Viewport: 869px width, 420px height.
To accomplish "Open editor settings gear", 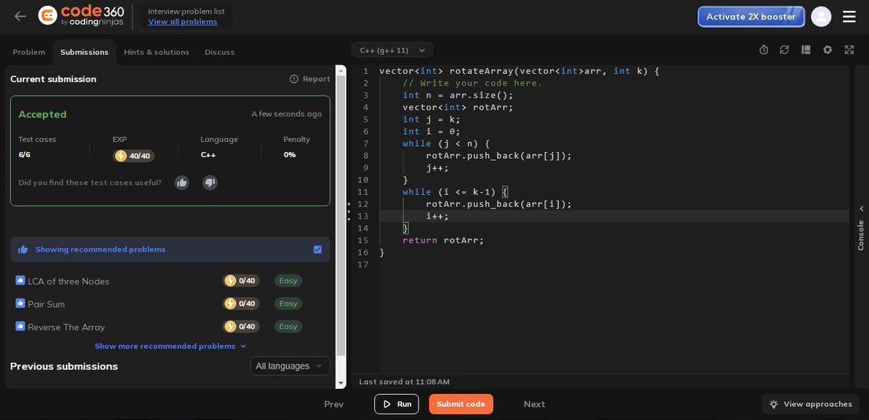I will point(828,50).
